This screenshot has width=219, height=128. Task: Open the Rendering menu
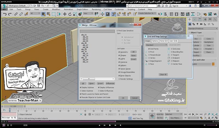click(96, 9)
